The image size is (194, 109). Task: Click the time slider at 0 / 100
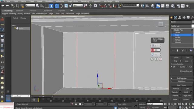[42, 96]
